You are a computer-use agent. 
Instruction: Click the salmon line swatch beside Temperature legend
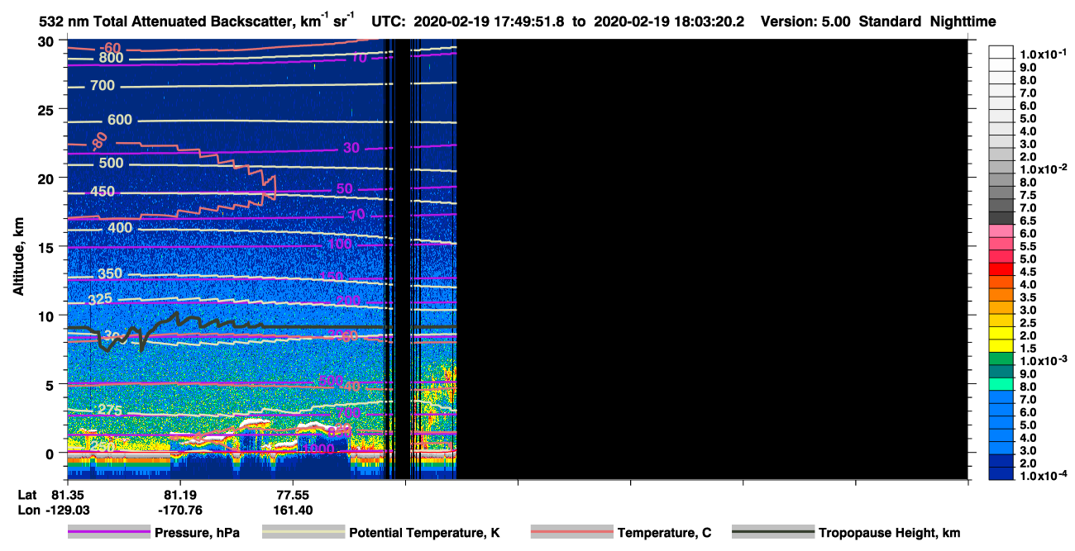[571, 533]
